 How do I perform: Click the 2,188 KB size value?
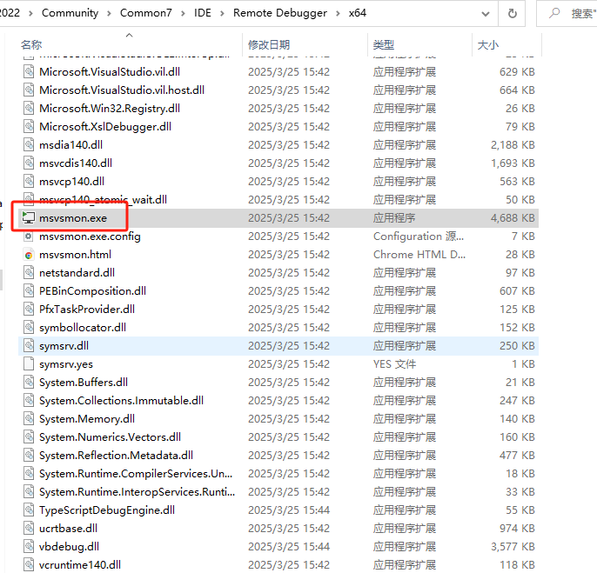[x=513, y=145]
